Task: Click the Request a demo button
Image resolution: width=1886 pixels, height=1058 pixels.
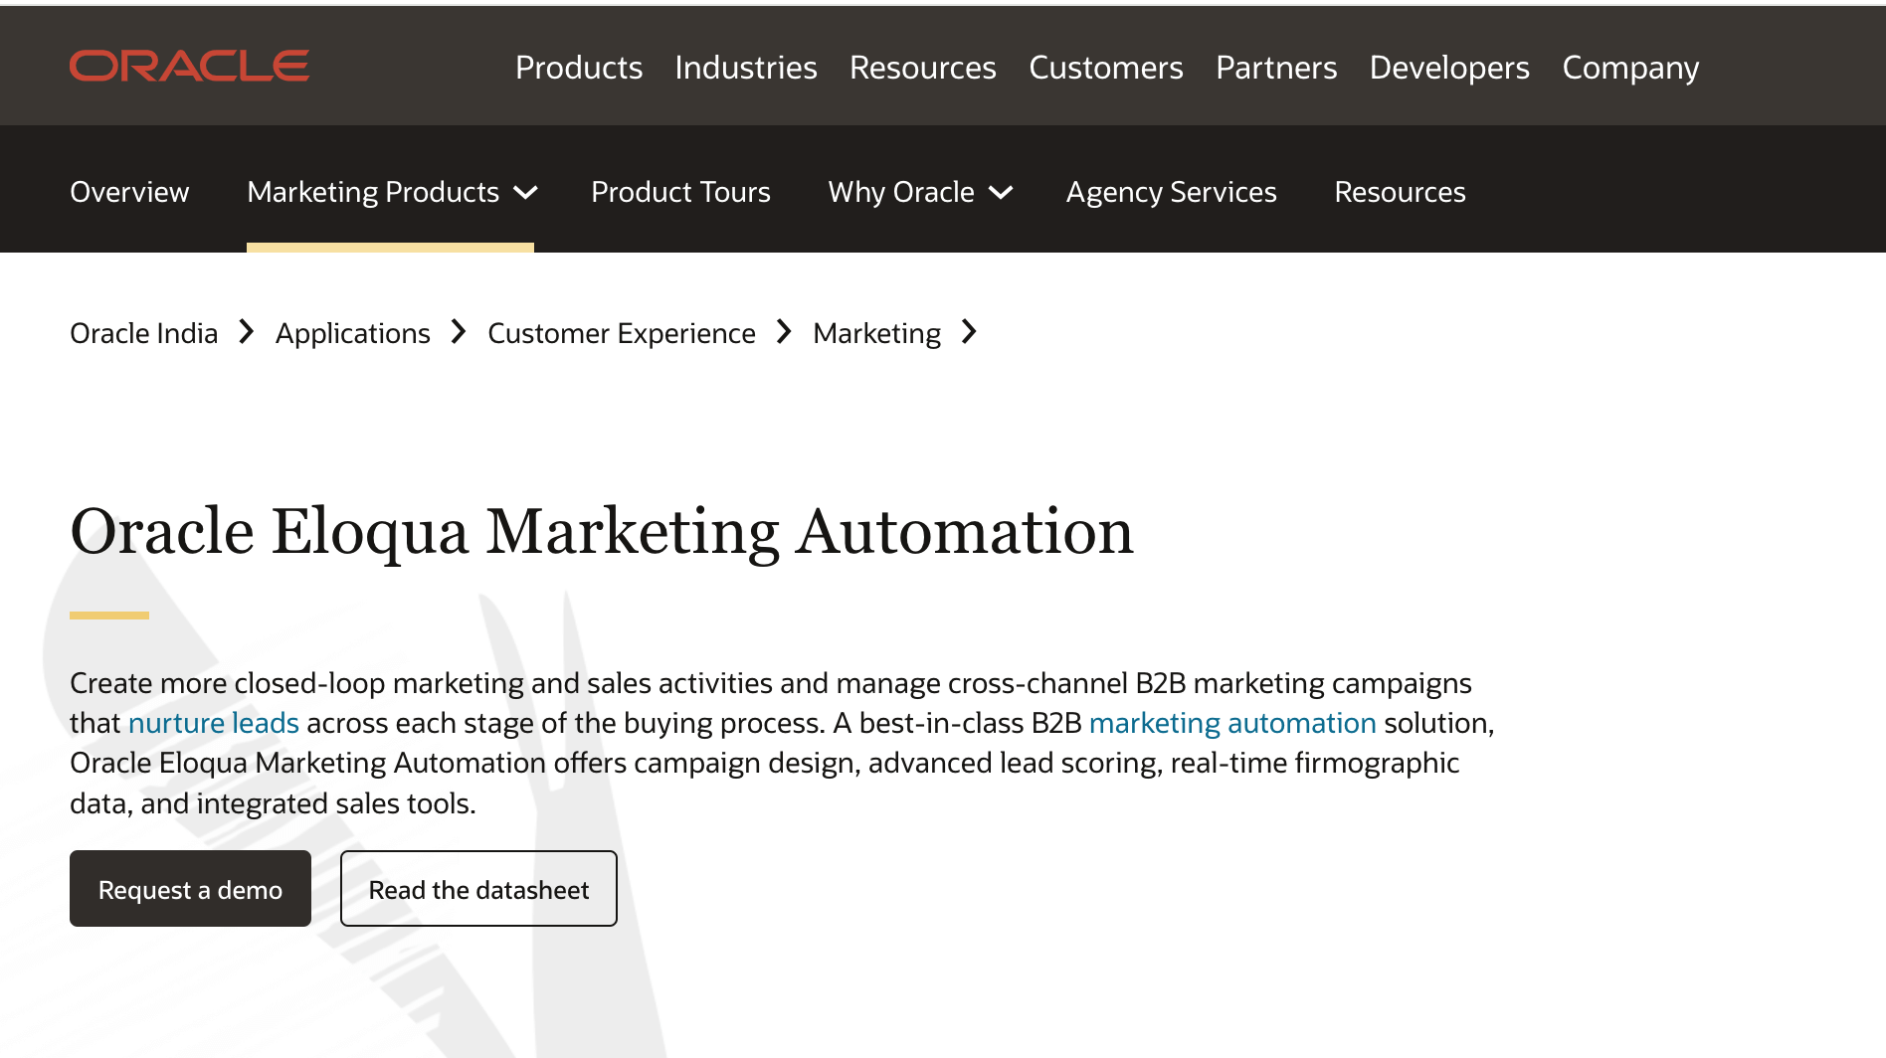Action: tap(190, 889)
